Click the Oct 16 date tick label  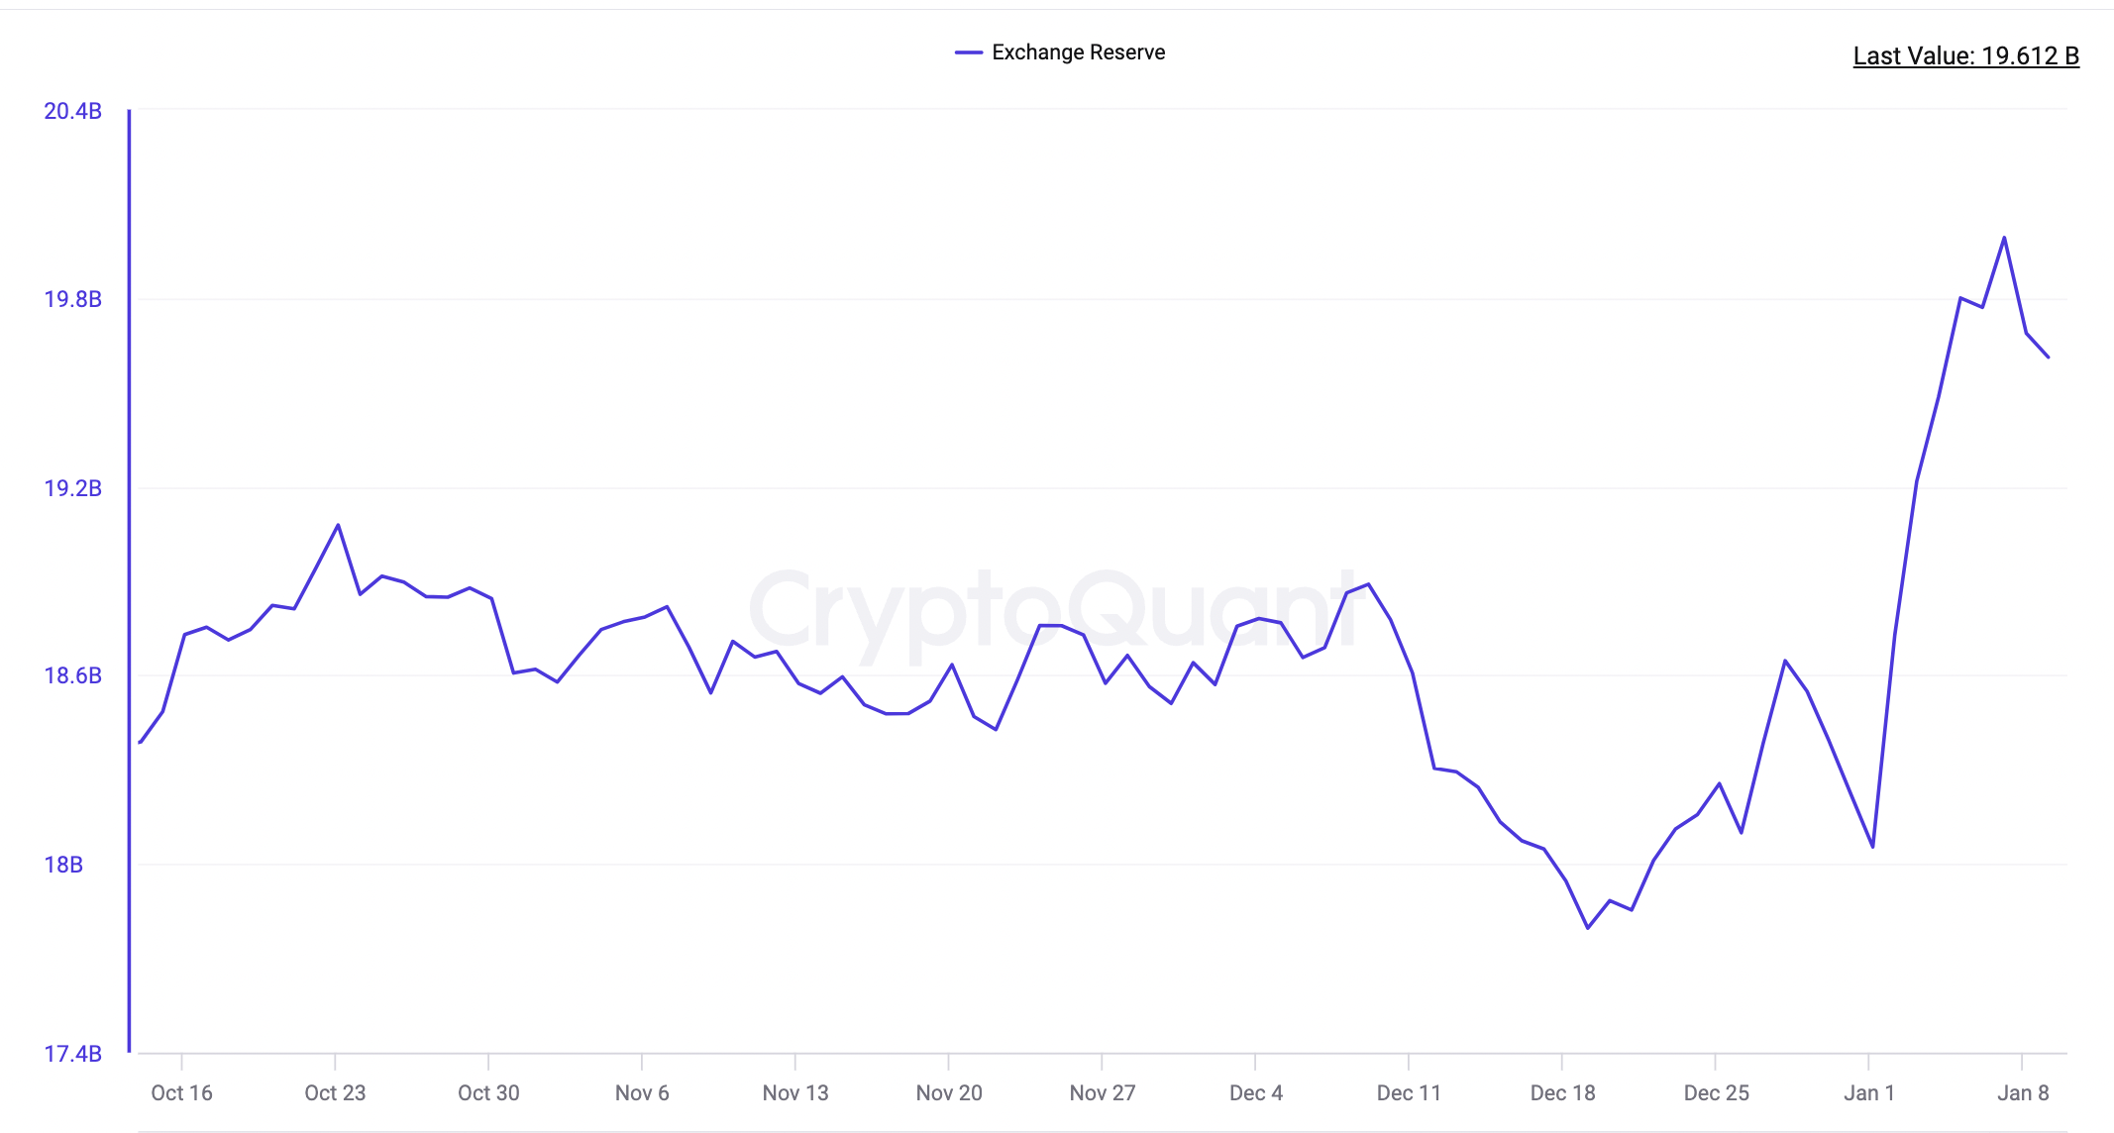[x=181, y=1092]
